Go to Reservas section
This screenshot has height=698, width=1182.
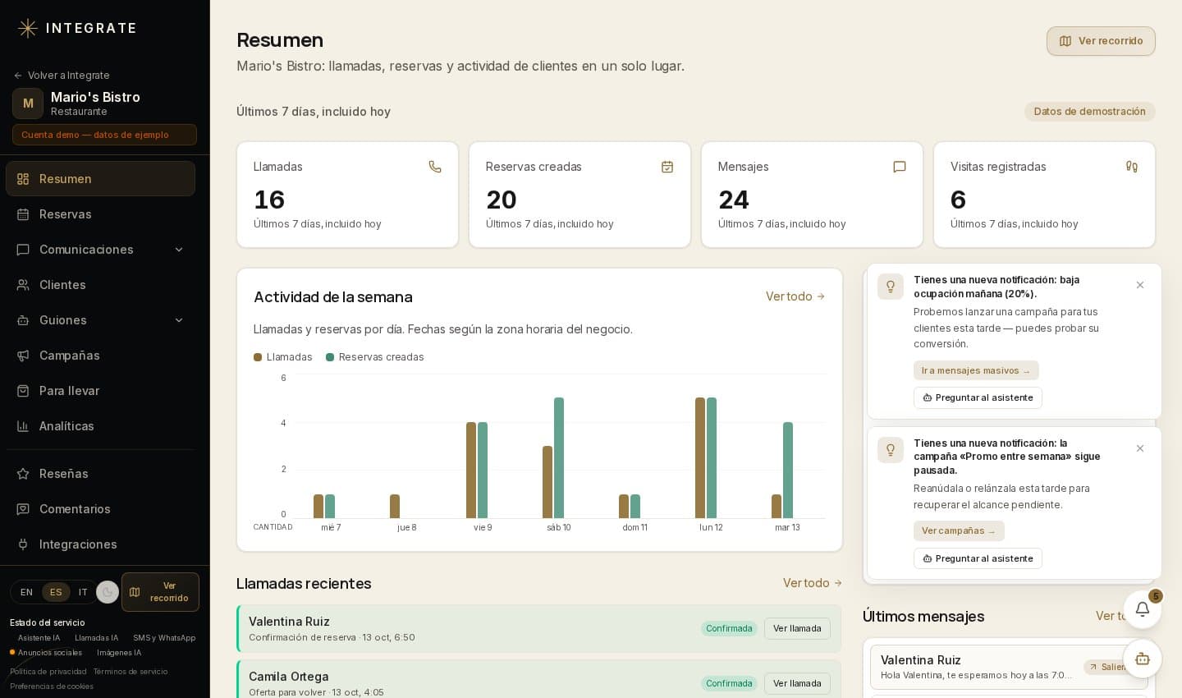100,214
